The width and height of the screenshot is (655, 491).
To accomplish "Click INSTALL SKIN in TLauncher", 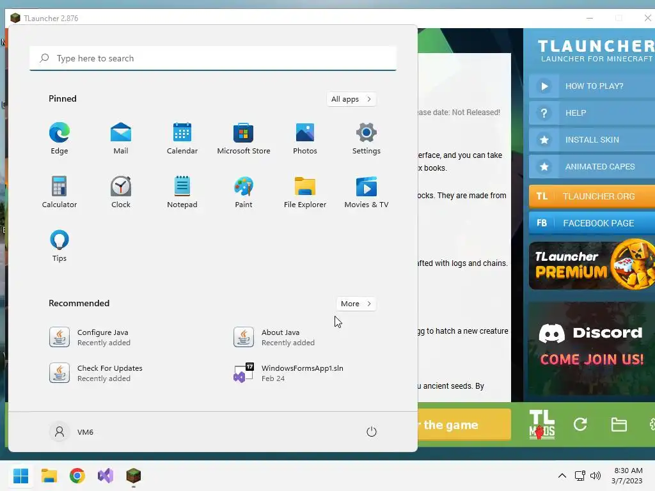I will coord(592,139).
